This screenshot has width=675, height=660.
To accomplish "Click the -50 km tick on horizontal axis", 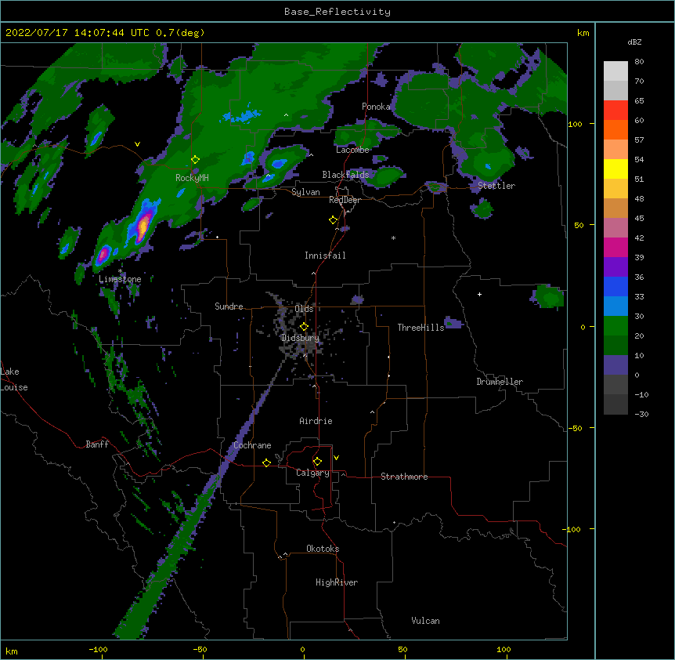I will click(200, 649).
